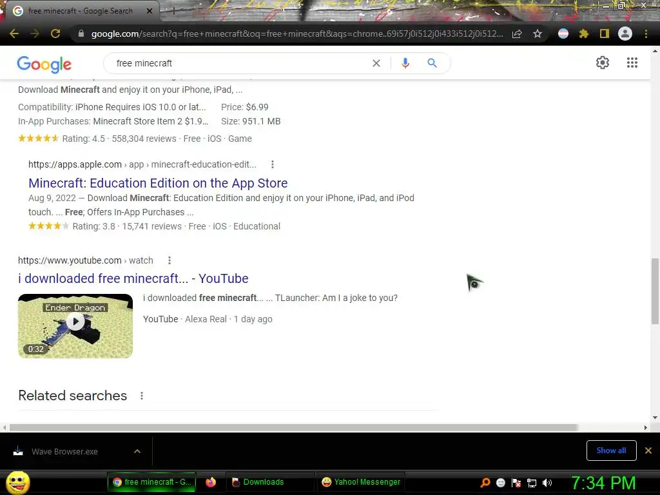
Task: Open options for apps.apple.com education result
Action: 273,164
